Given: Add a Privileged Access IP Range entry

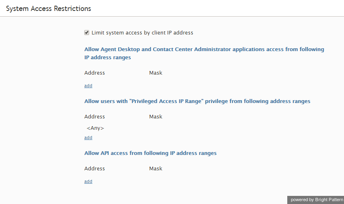Looking at the screenshot, I should point(88,137).
